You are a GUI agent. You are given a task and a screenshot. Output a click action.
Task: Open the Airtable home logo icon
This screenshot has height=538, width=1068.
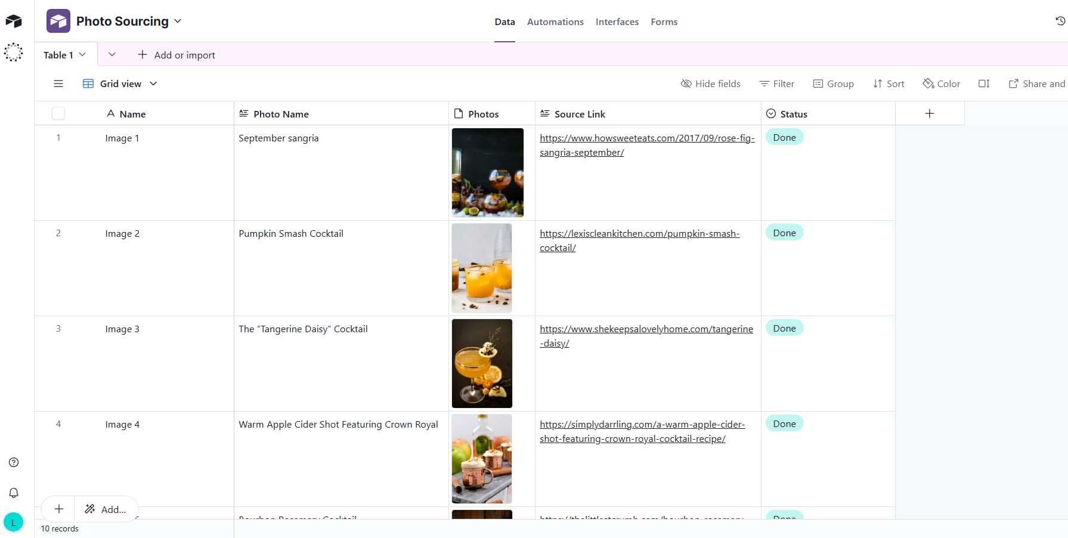click(14, 21)
